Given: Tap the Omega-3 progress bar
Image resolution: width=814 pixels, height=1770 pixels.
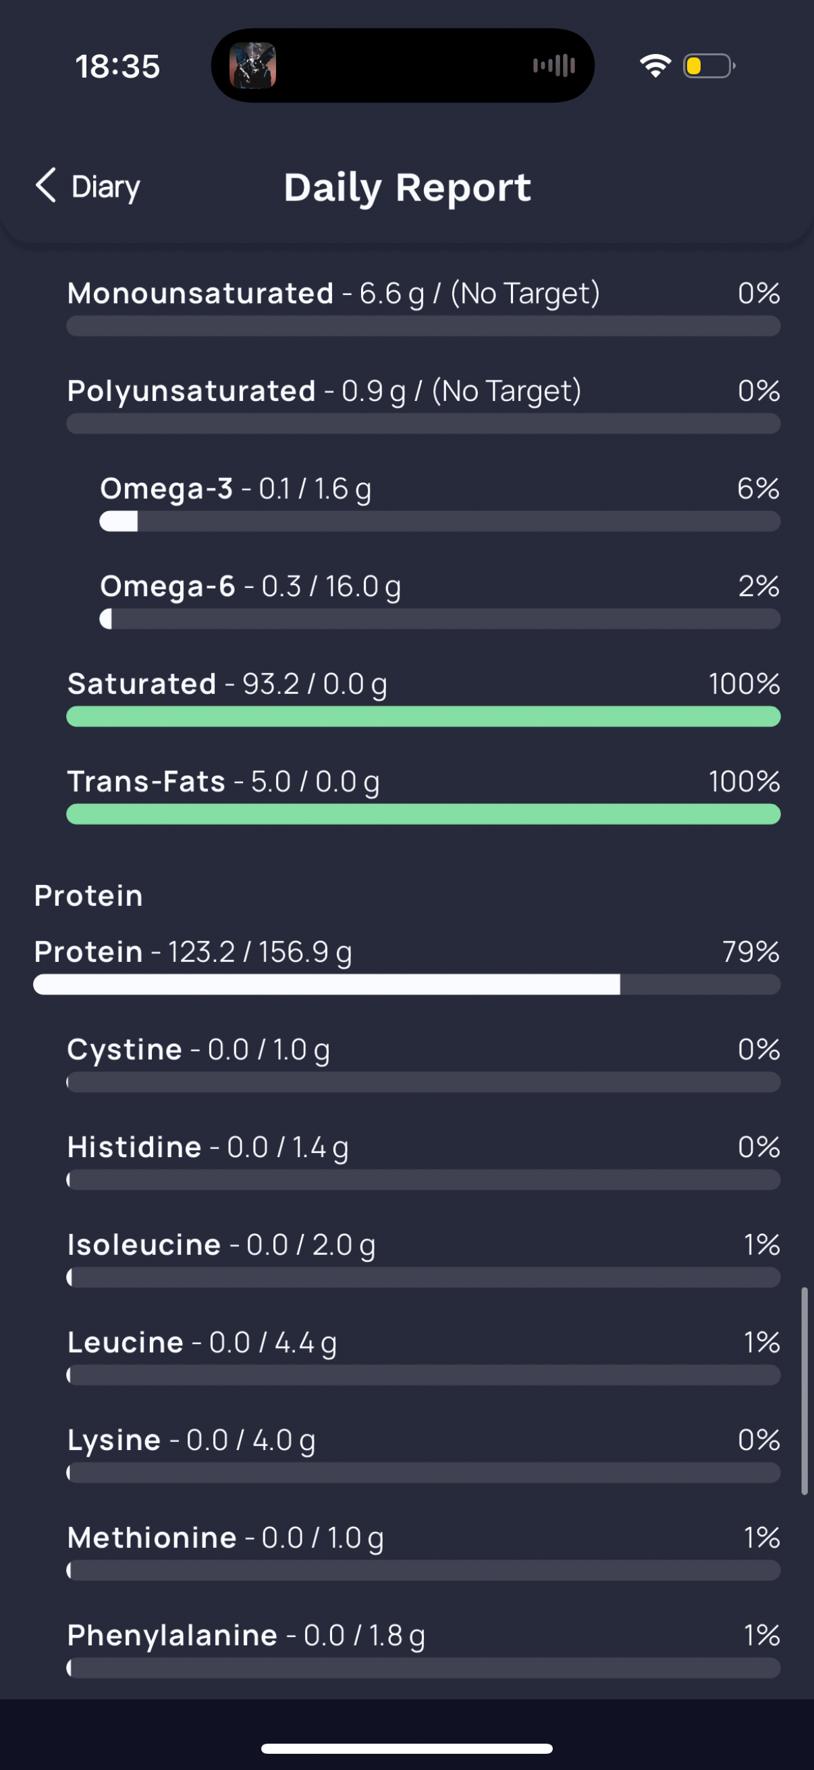Looking at the screenshot, I should pyautogui.click(x=439, y=522).
